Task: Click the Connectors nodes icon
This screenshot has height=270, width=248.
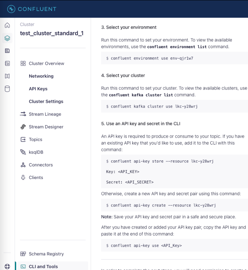Action: [23, 165]
